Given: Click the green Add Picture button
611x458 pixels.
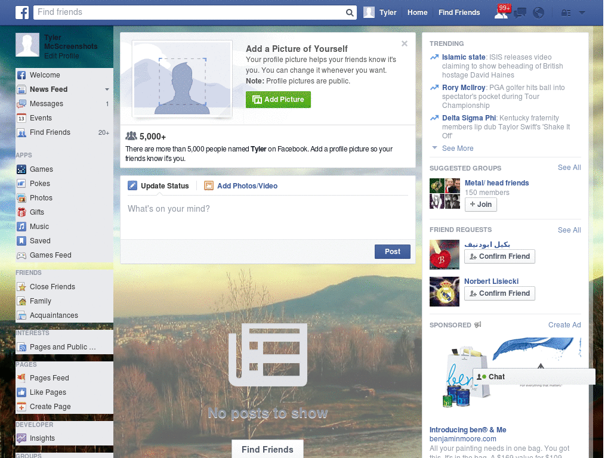Looking at the screenshot, I should tap(278, 100).
